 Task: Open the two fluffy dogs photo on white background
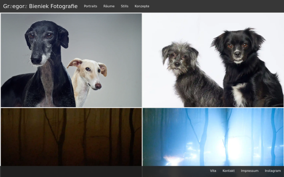pyautogui.click(x=213, y=60)
